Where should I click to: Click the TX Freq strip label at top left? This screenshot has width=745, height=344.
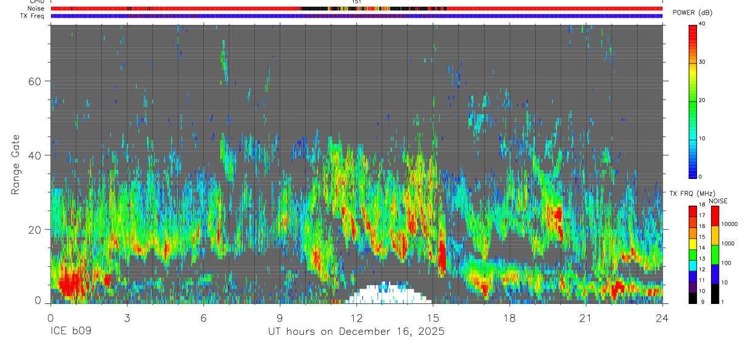32,16
